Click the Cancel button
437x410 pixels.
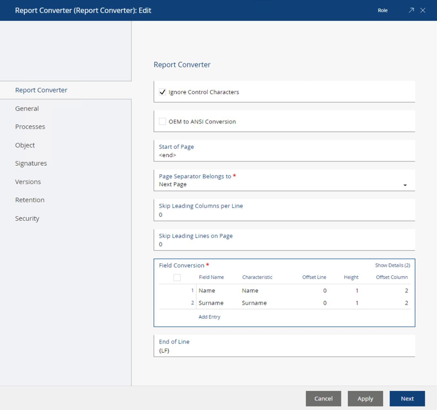click(x=323, y=398)
